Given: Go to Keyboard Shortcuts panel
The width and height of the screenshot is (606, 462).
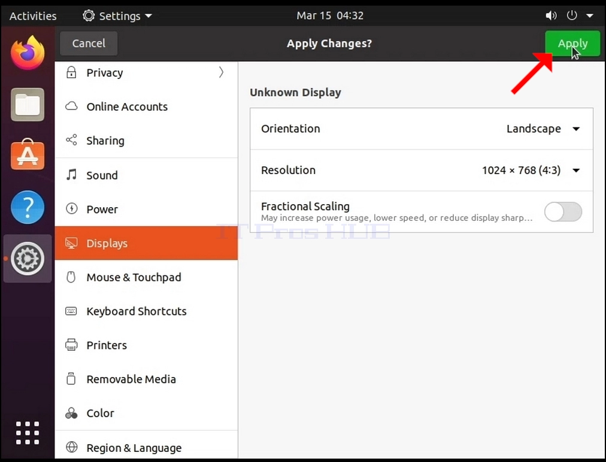Looking at the screenshot, I should pos(146,311).
